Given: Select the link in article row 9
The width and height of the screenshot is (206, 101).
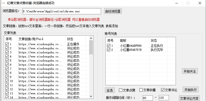Looking at the screenshot, I should click(41, 77).
